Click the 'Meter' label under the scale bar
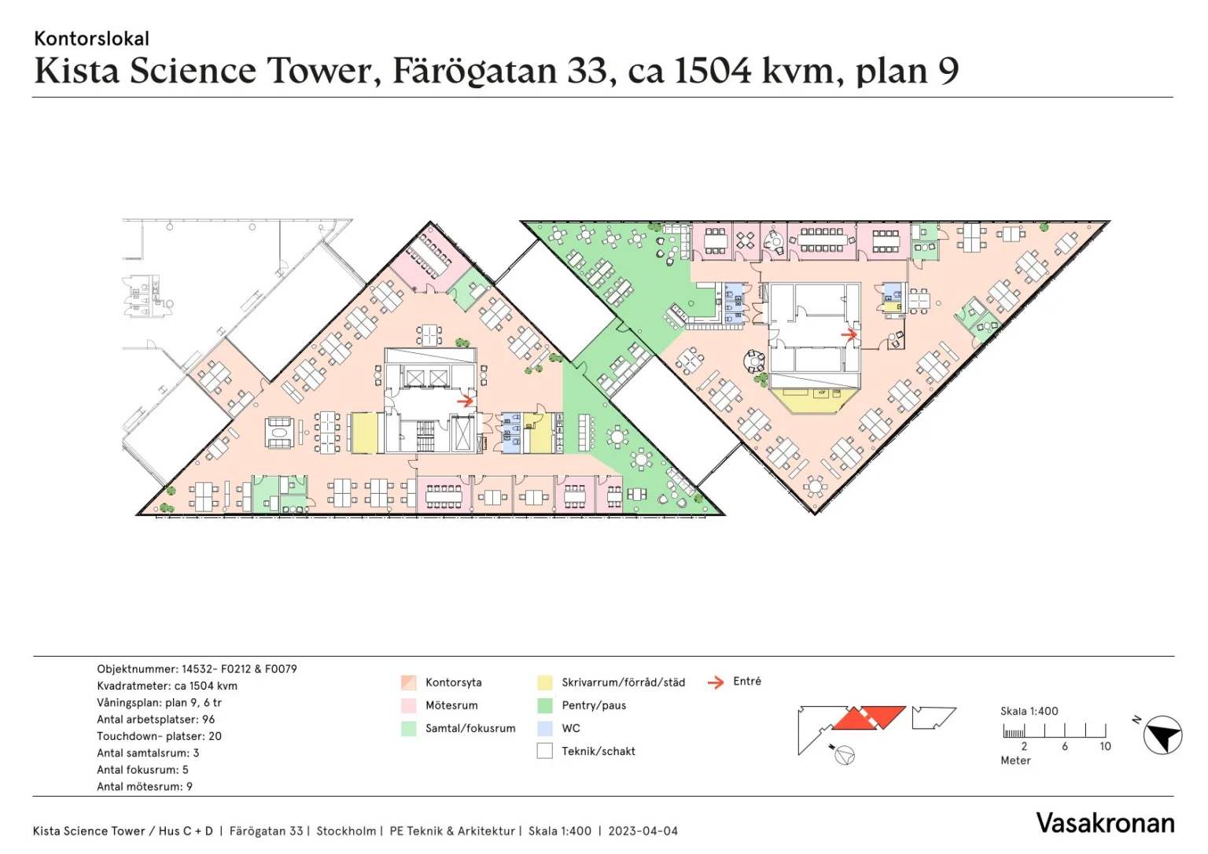This screenshot has width=1208, height=854. click(1015, 760)
